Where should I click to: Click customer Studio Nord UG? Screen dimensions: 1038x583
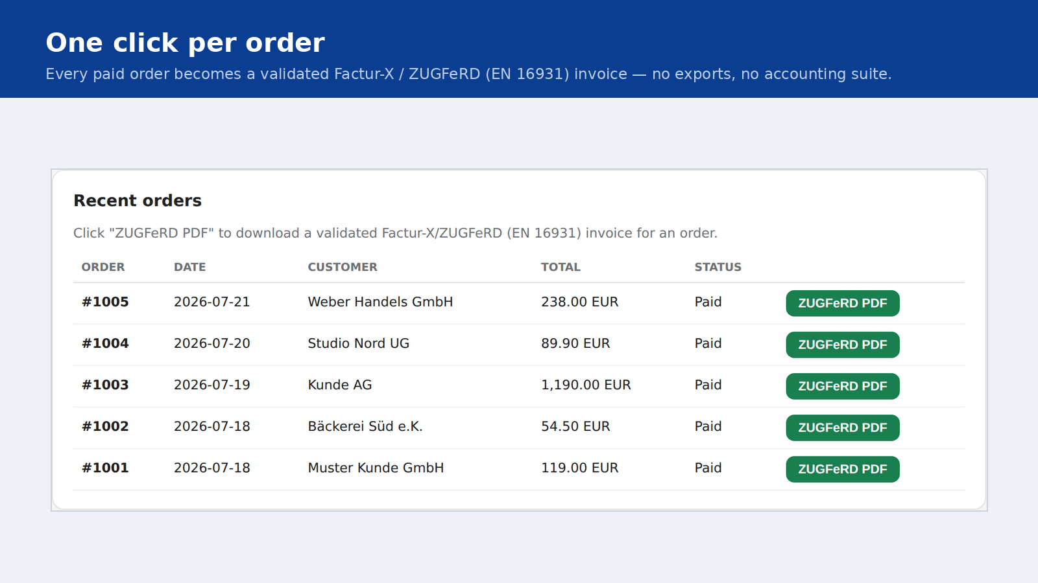click(359, 343)
